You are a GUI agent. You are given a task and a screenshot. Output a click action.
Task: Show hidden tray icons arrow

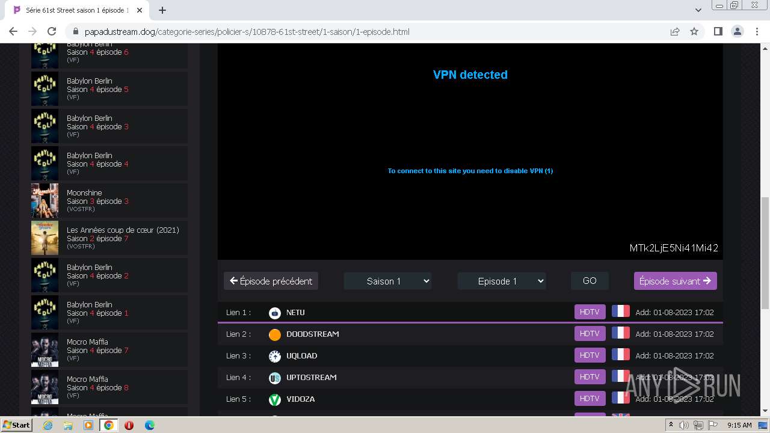point(671,425)
